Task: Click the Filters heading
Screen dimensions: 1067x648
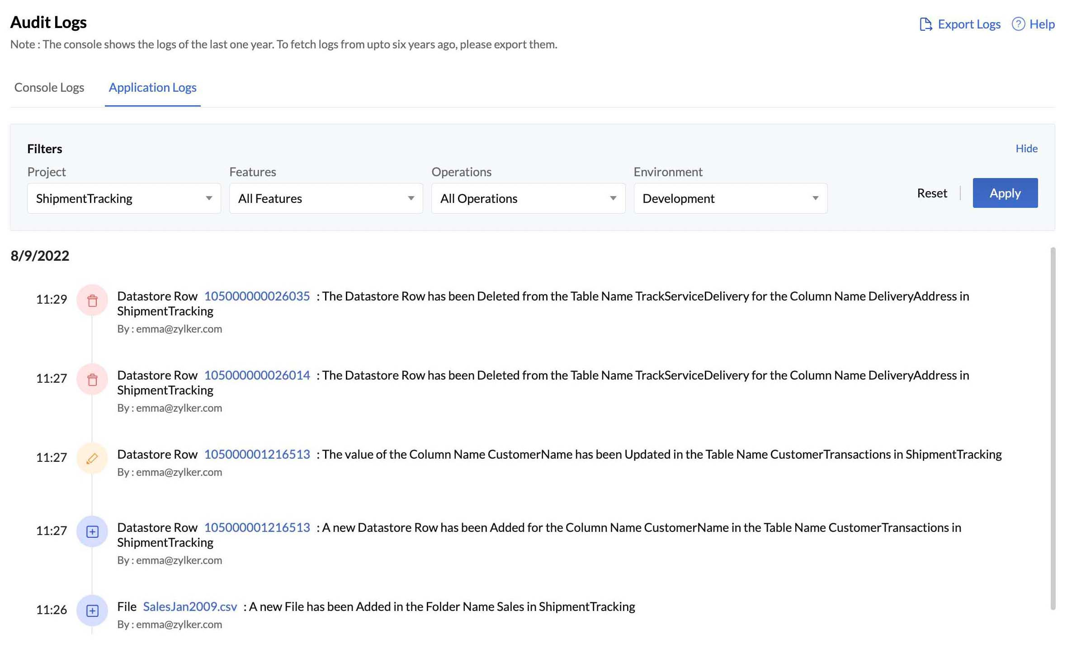Action: point(45,149)
